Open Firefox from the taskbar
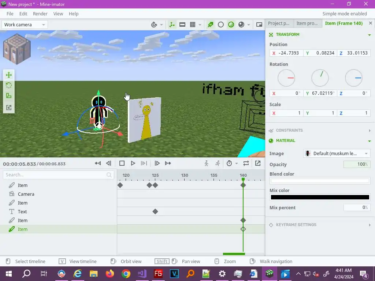 tap(110, 274)
